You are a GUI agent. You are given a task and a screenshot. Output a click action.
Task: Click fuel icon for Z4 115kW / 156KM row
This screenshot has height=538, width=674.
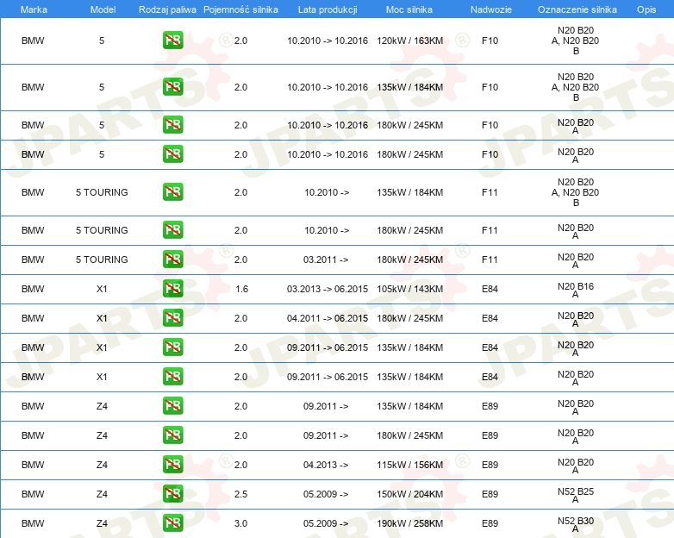point(172,465)
